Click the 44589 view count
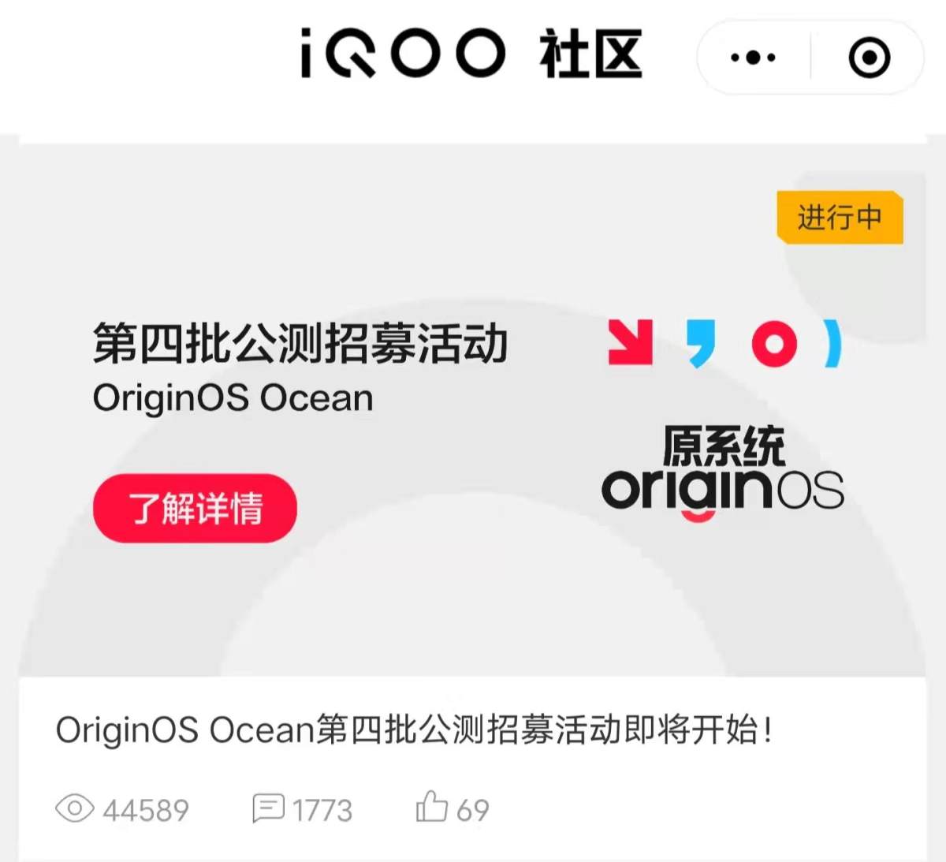The height and width of the screenshot is (862, 946). (146, 810)
